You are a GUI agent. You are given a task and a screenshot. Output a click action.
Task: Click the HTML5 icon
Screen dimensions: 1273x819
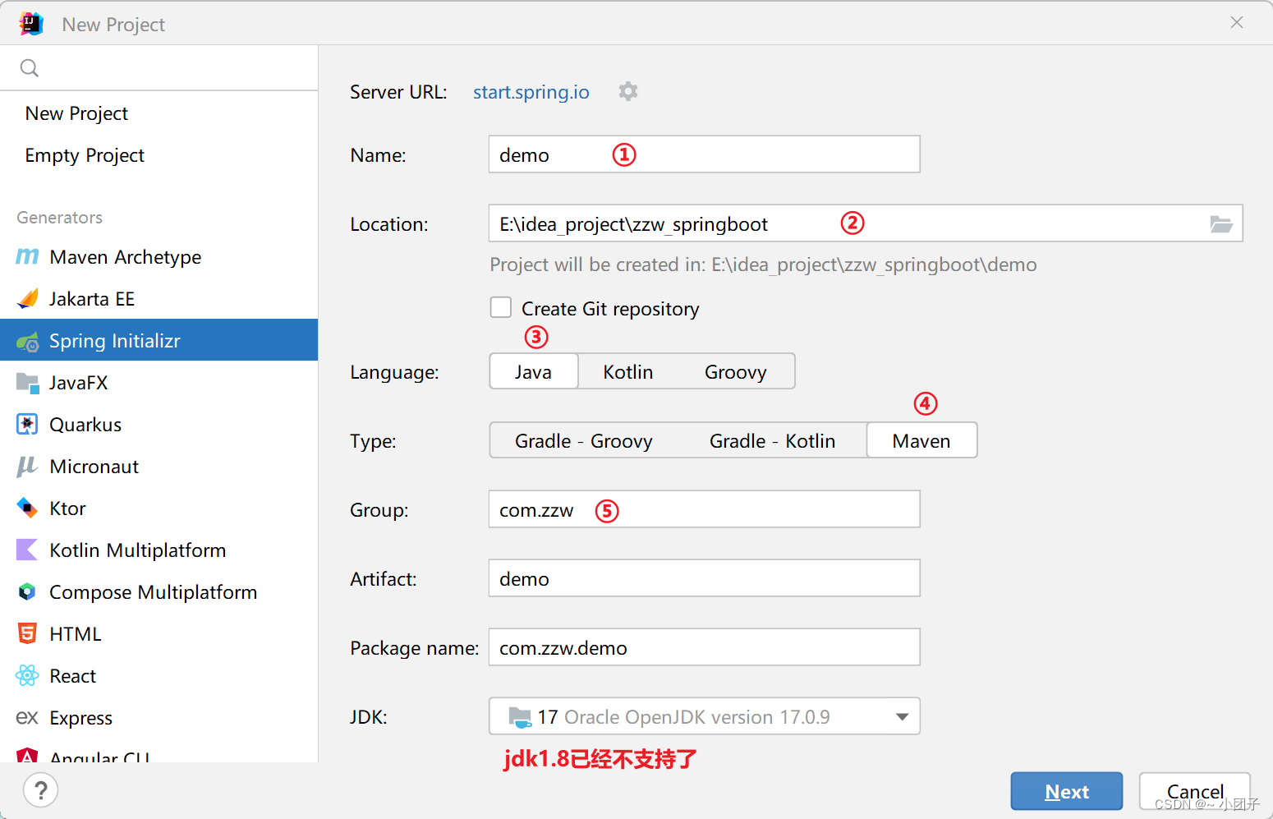[x=27, y=634]
